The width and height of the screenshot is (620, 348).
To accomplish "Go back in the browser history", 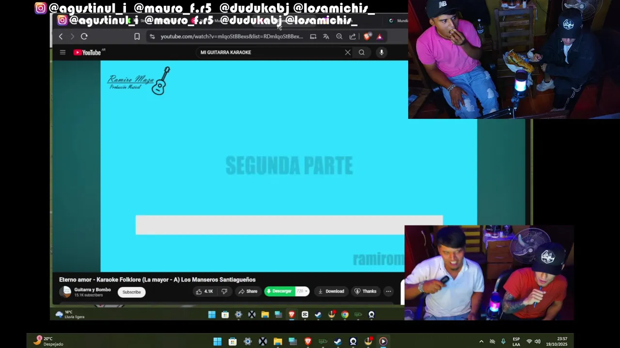I will click(61, 36).
